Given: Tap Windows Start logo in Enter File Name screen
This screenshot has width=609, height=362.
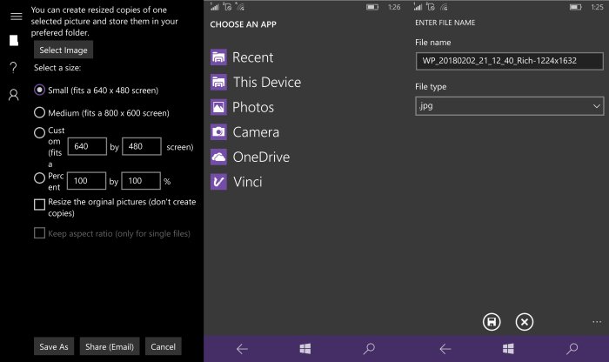Looking at the screenshot, I should 508,349.
